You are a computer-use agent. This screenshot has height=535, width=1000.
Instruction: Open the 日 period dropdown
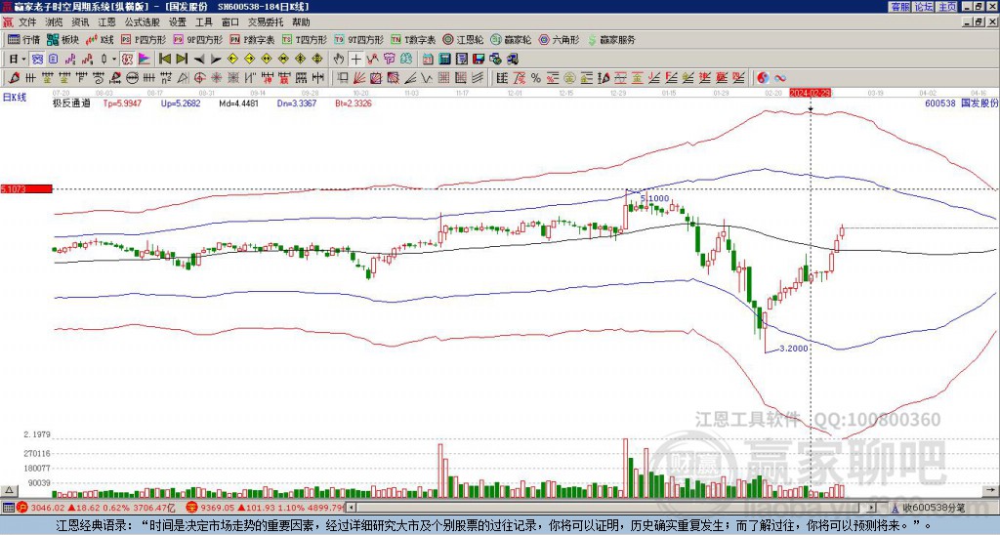(x=18, y=59)
